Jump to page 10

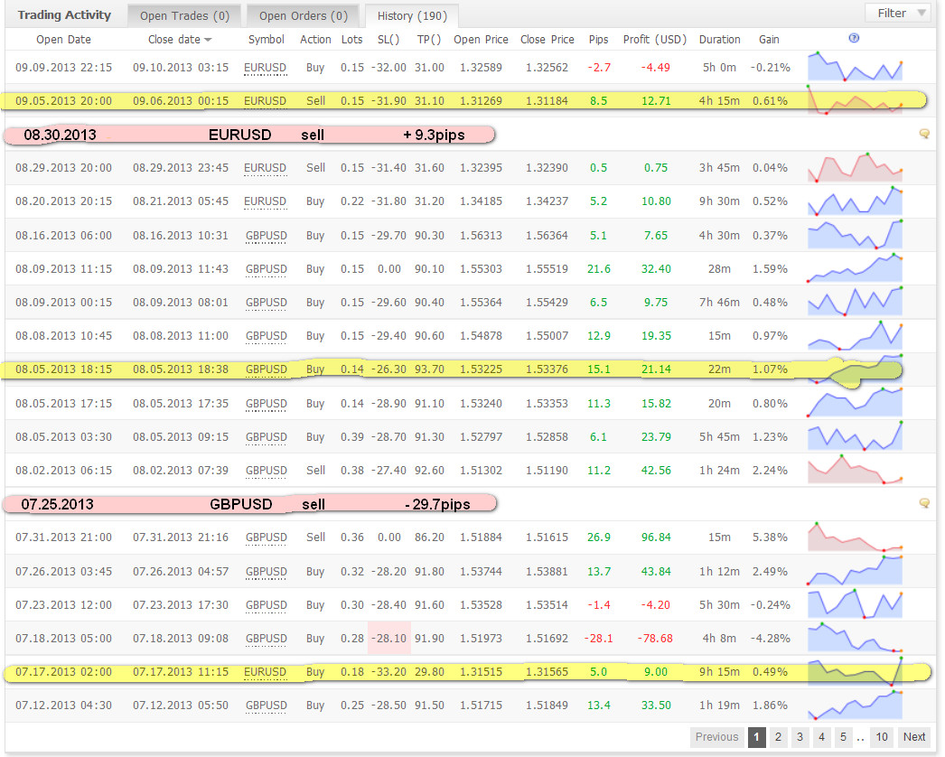[x=882, y=736]
